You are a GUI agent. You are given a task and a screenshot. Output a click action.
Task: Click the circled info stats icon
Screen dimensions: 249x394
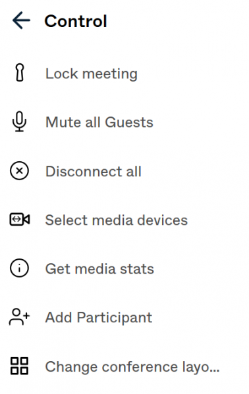click(19, 268)
